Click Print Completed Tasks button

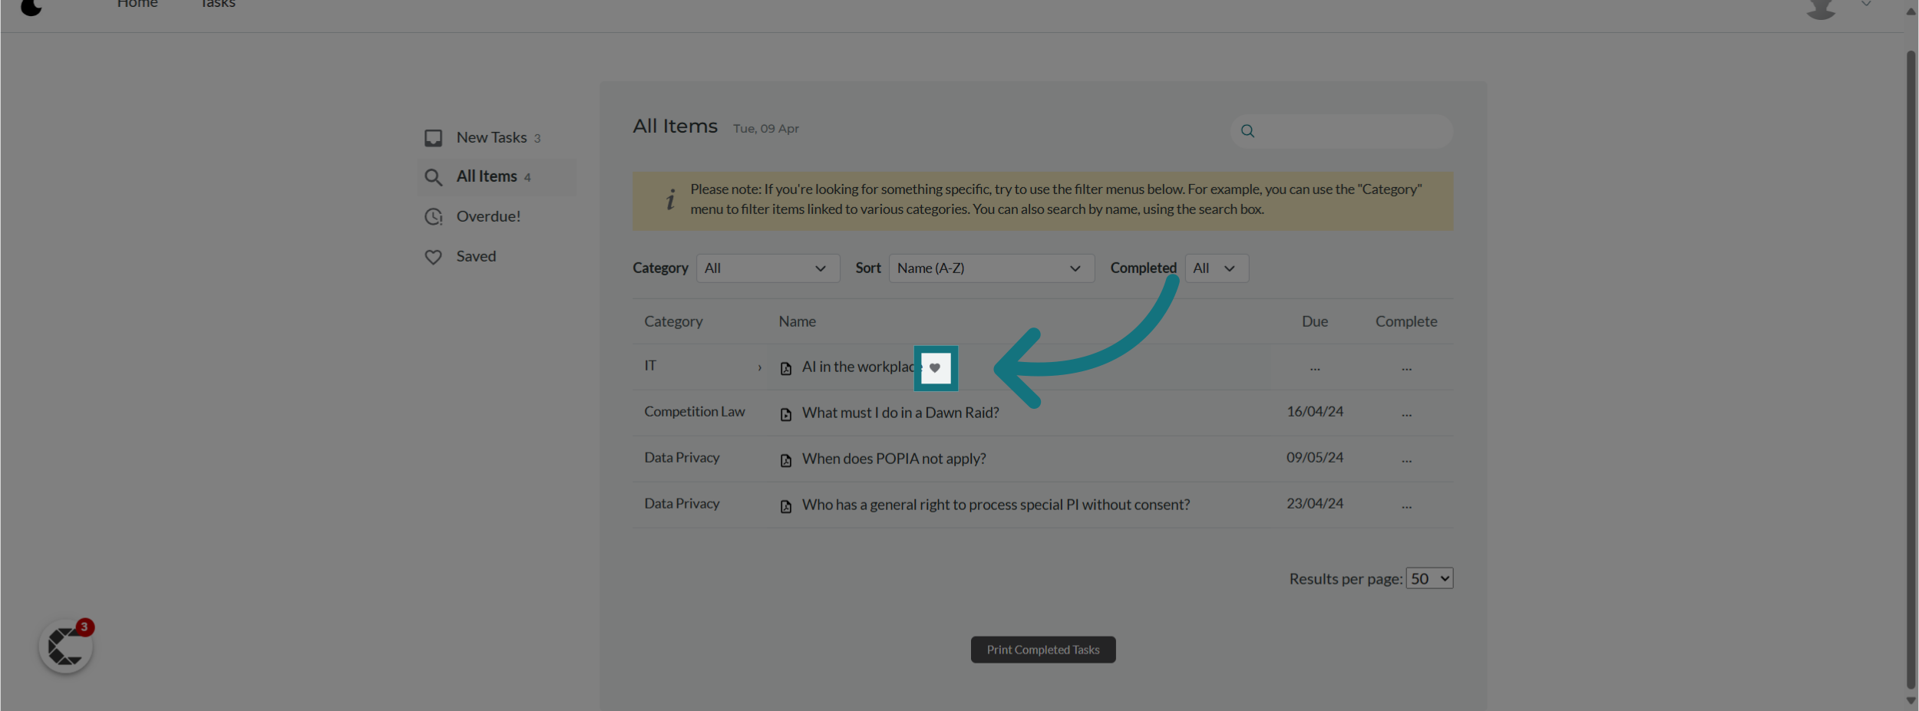(1043, 650)
